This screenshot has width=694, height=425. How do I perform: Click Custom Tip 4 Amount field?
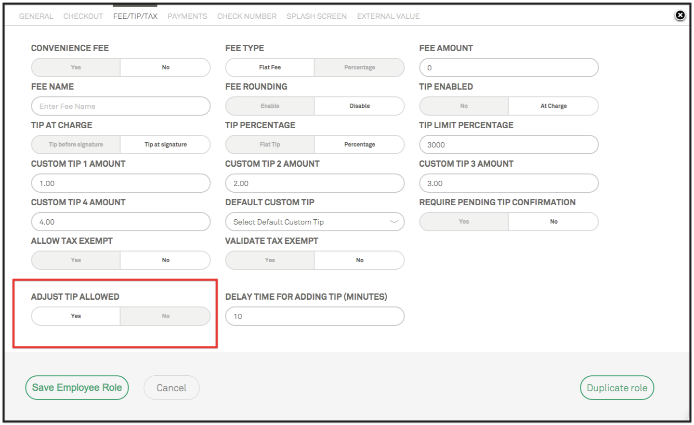[121, 222]
